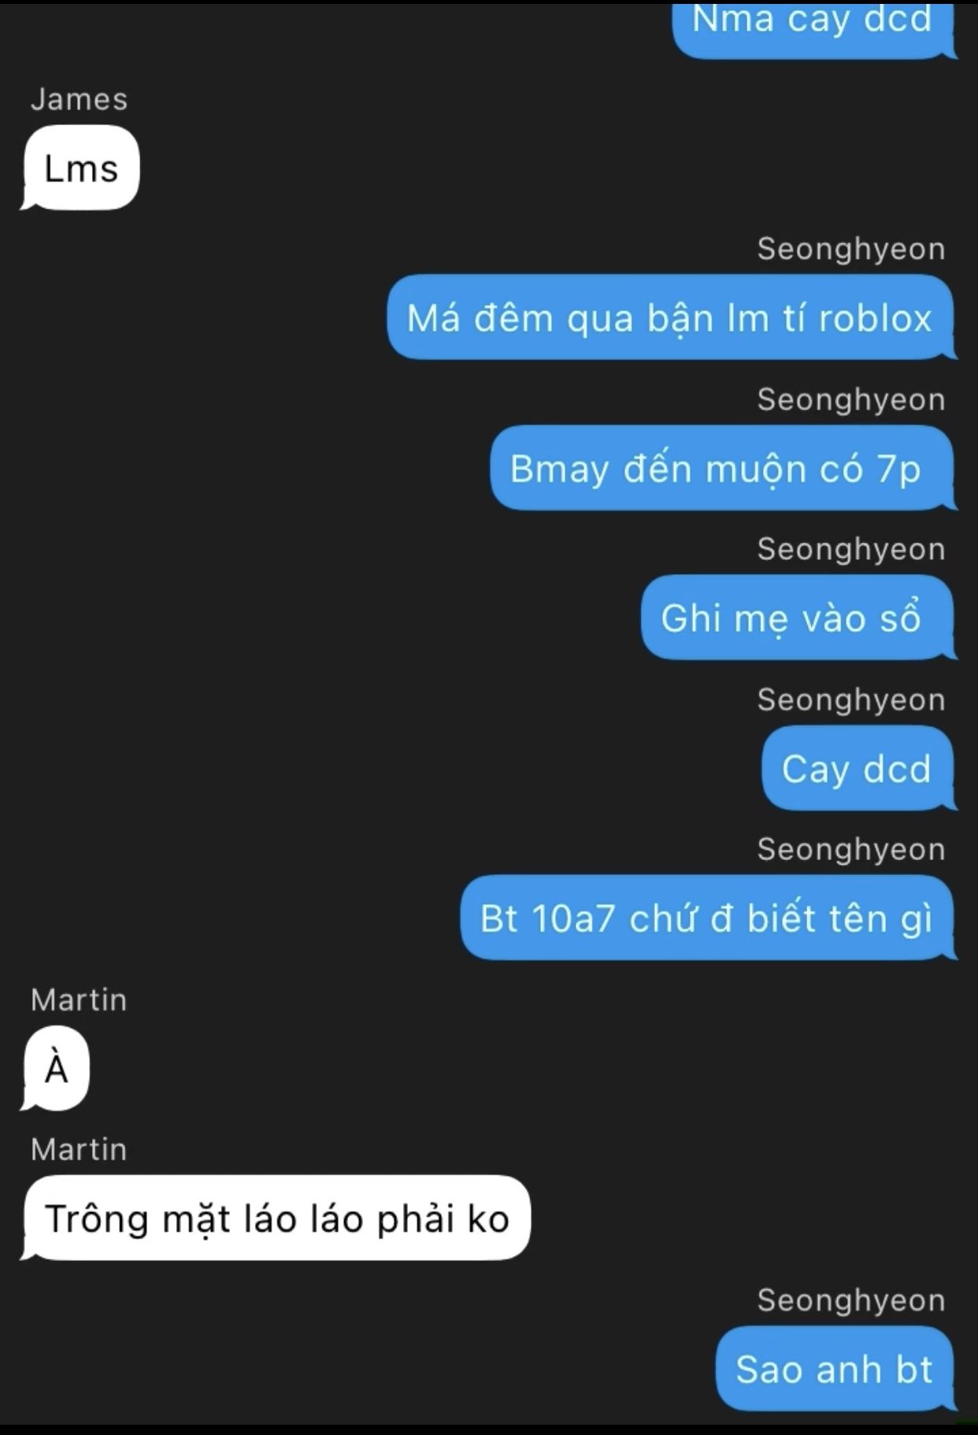
Task: Click the "À" message from Martin
Action: coord(56,1068)
